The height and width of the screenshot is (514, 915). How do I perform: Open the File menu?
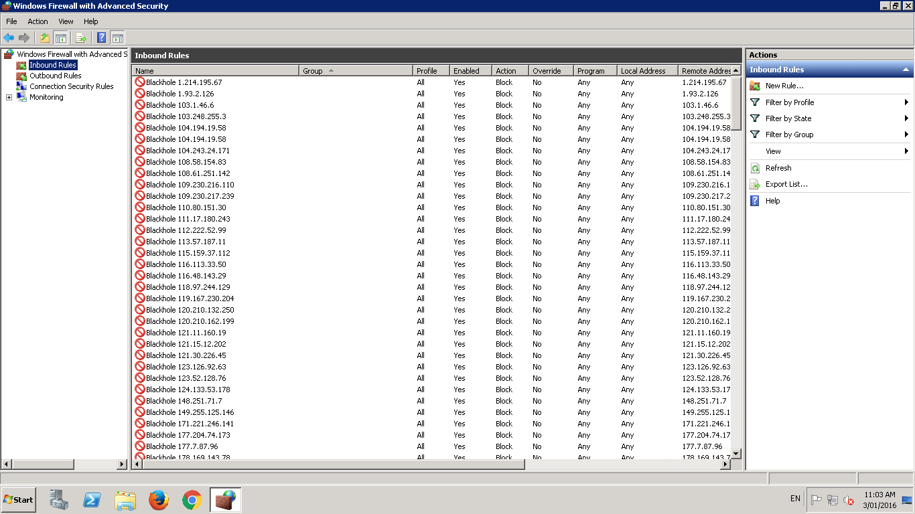click(11, 21)
